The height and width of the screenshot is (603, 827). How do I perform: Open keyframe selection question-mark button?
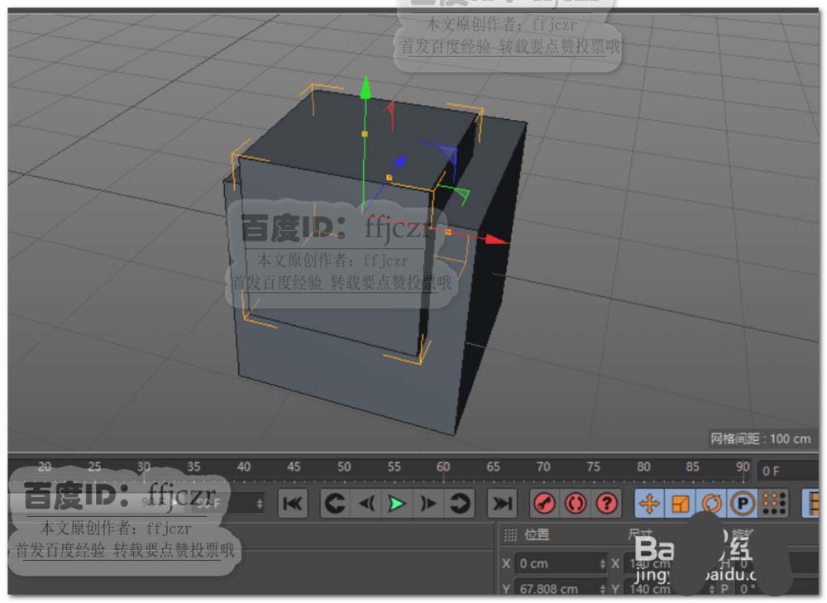tap(607, 504)
